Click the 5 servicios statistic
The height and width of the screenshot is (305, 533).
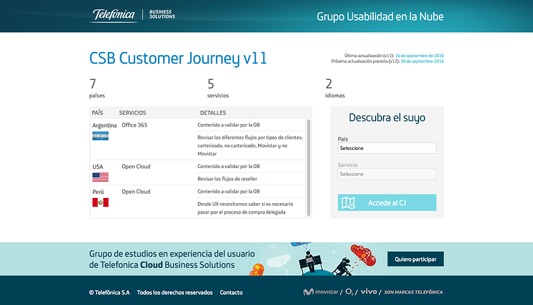point(218,88)
